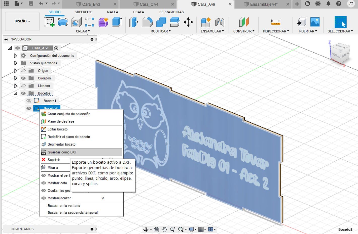The image size is (358, 234).
Task: Collapse the Bocetos folder
Action: coord(16,93)
